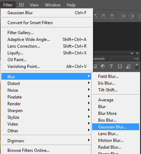Filter layers by shape layers icon
The image size is (141, 154).
[120, 66]
